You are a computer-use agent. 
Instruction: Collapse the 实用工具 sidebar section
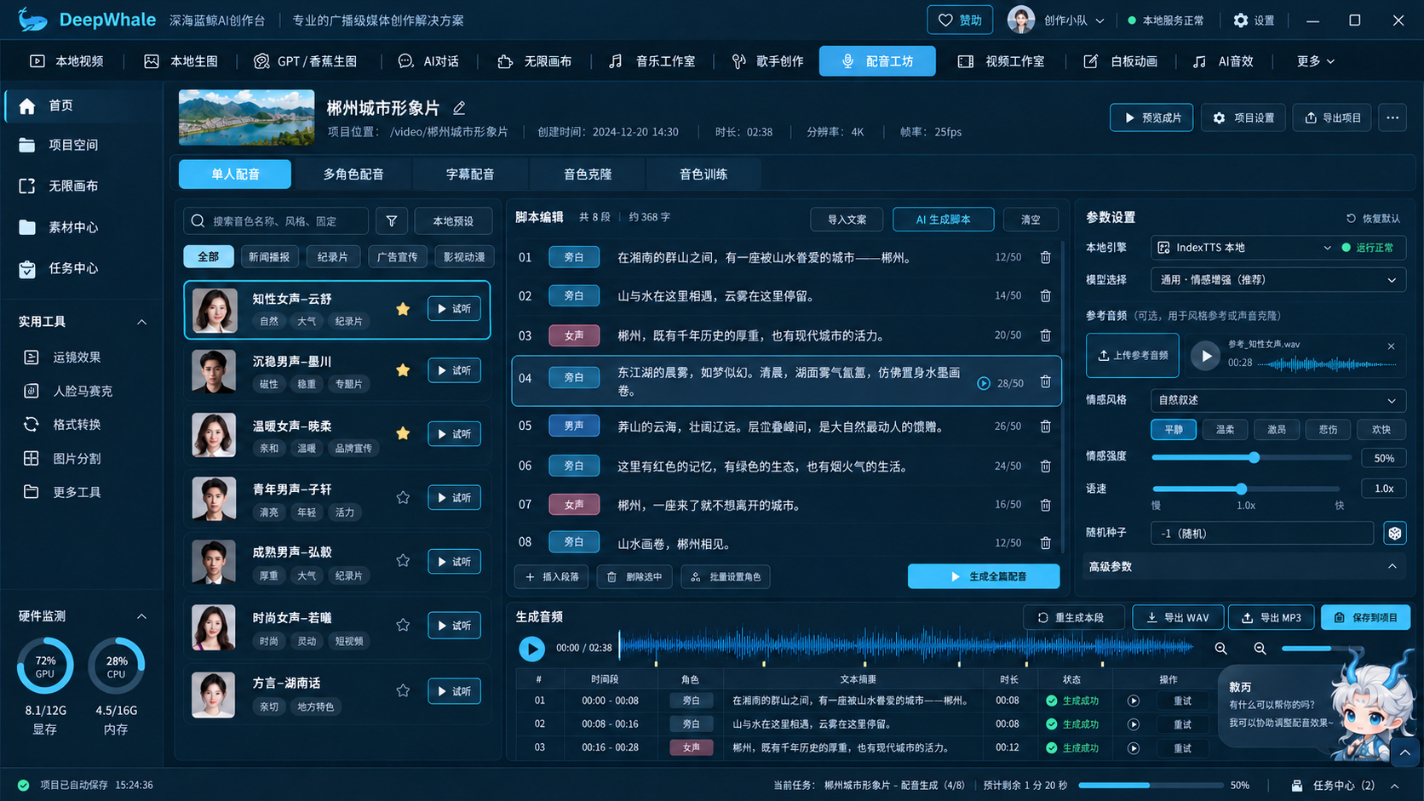(x=141, y=322)
